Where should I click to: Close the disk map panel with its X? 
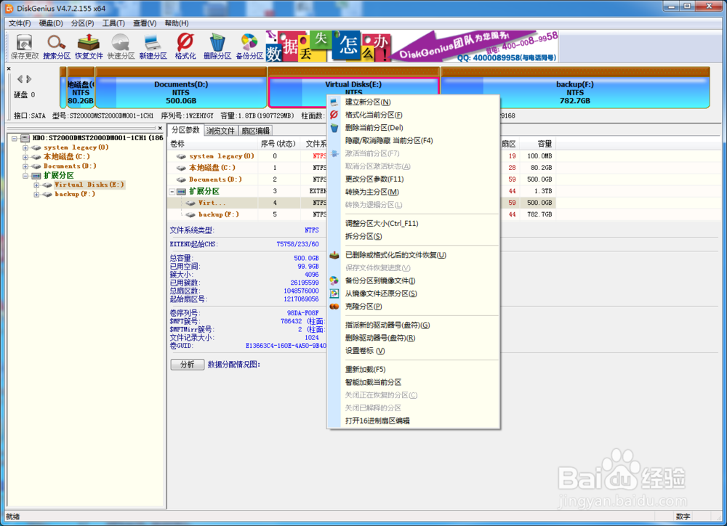(9, 68)
